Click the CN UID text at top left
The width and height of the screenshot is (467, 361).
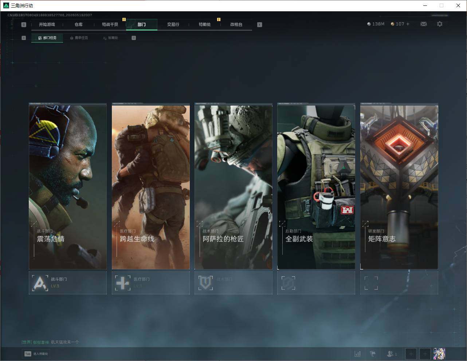pos(50,15)
